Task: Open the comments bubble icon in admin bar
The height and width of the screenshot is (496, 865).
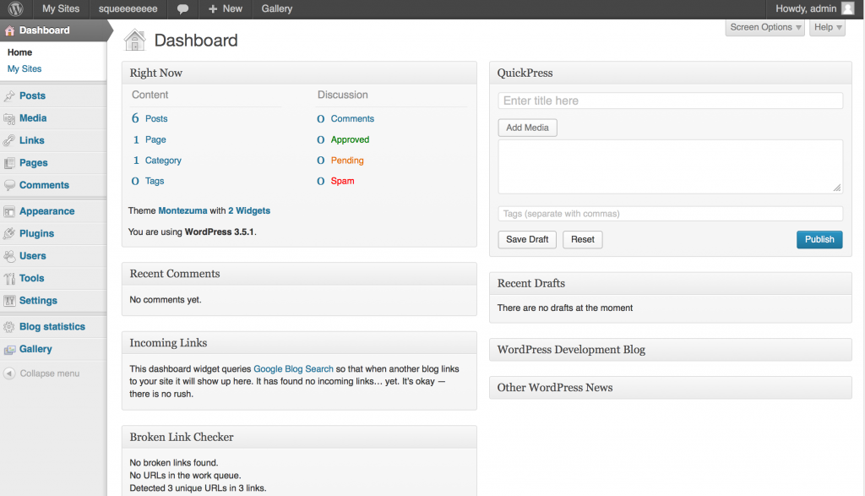Action: tap(182, 8)
